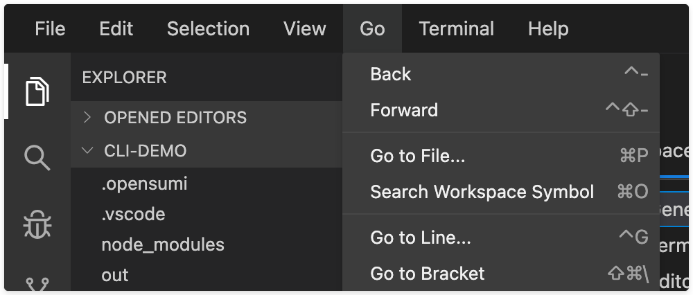Open the Debug bug icon
693x295 pixels.
37,224
